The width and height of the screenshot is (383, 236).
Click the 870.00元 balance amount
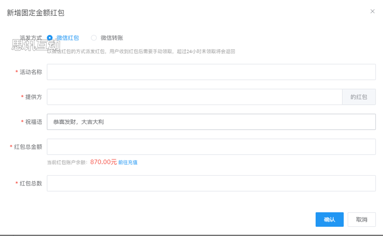(x=103, y=162)
